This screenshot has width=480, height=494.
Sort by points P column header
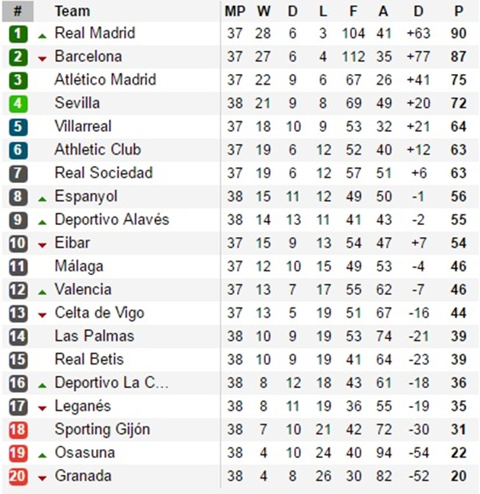pyautogui.click(x=458, y=11)
